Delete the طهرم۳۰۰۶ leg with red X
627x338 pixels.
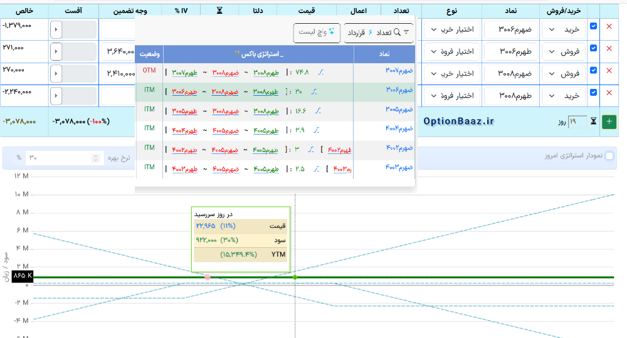(x=609, y=48)
